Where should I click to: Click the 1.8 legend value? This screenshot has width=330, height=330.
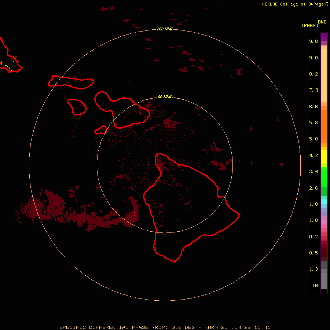tap(313, 204)
